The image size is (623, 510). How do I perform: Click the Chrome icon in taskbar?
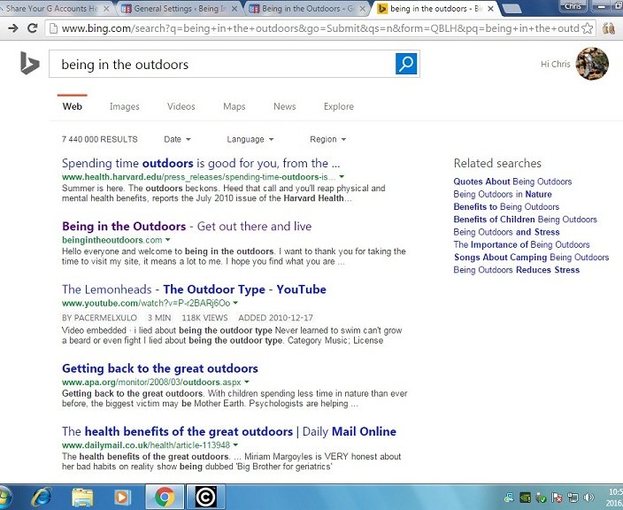point(165,498)
